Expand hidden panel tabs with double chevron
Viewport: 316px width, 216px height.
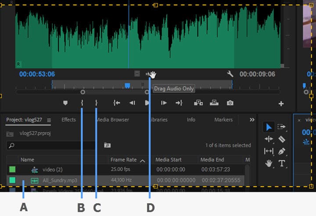(x=252, y=120)
